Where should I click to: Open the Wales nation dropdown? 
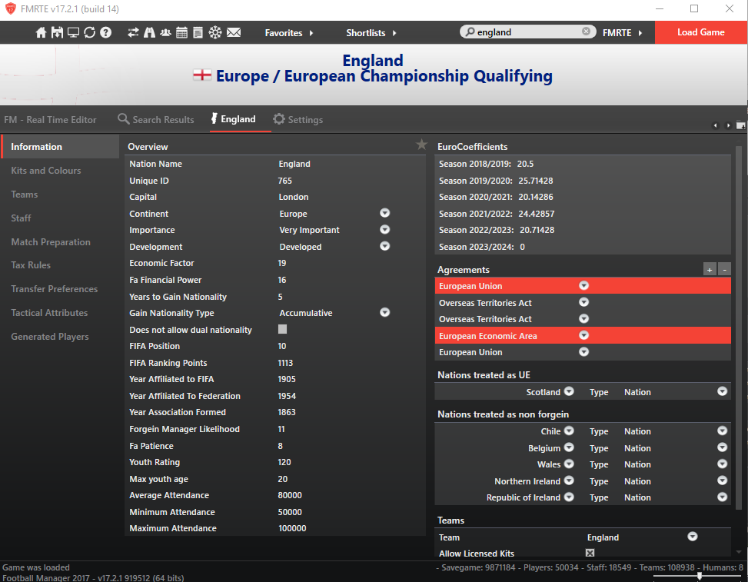pyautogui.click(x=569, y=464)
